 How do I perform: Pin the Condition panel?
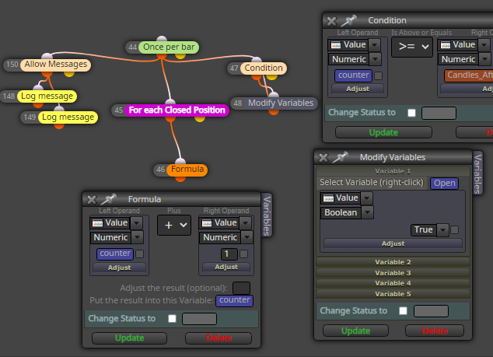(x=348, y=21)
